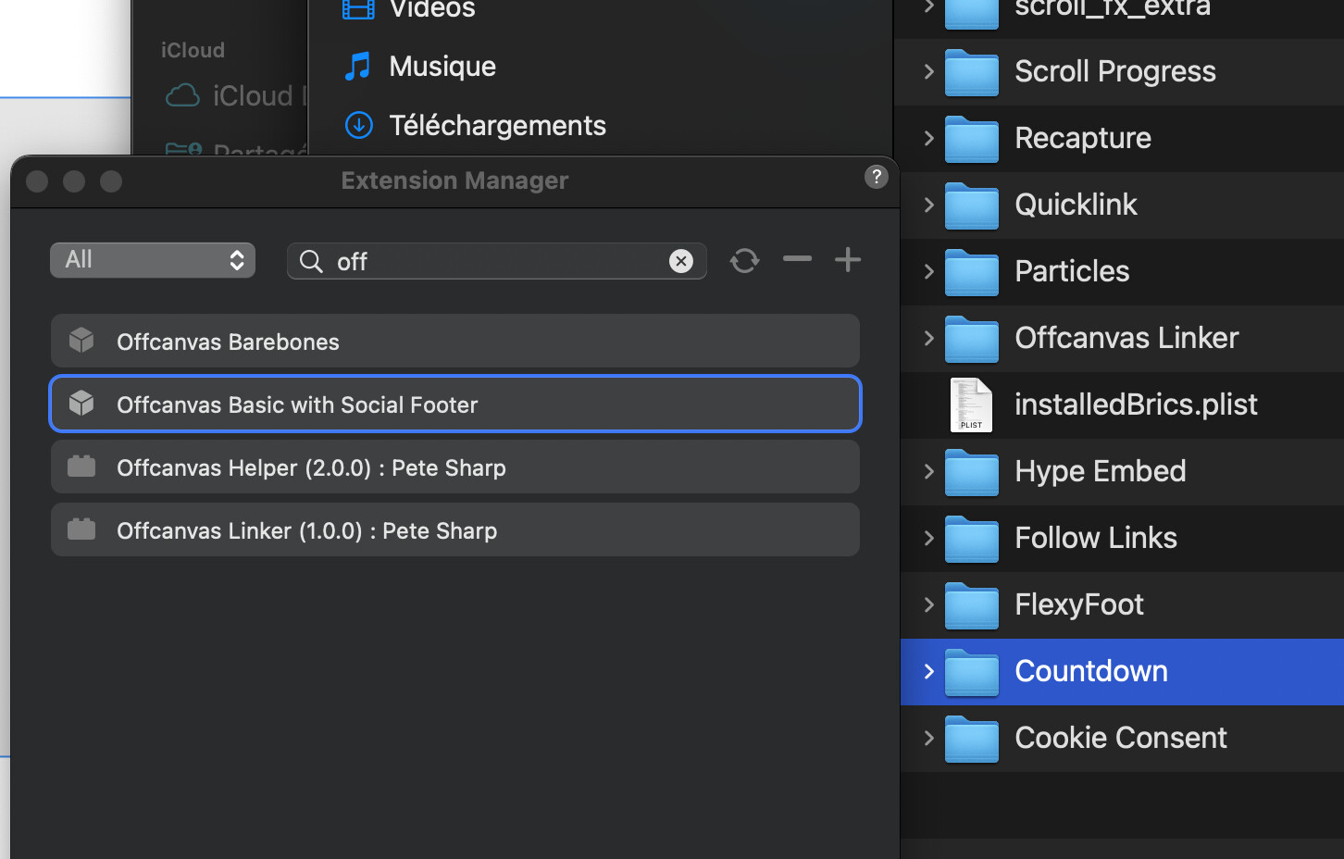1344x859 pixels.
Task: Click the minus remove extension icon
Action: point(797,260)
